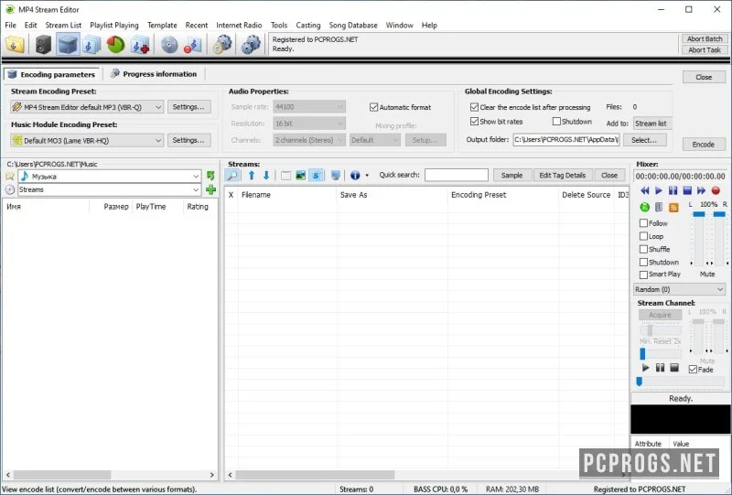Screen dimensions: 732x495
Task: Open the Casting menu
Action: pyautogui.click(x=308, y=26)
